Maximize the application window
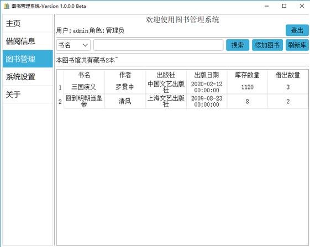 click(x=284, y=6)
